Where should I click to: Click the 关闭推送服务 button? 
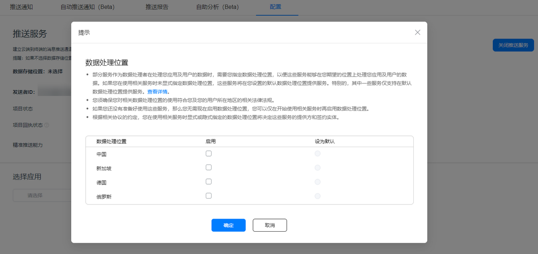(x=513, y=45)
